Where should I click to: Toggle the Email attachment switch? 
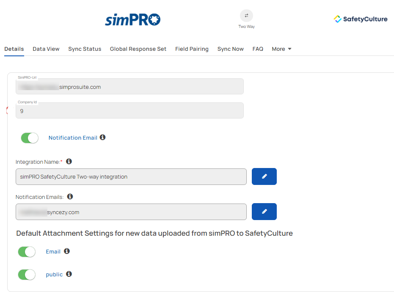click(x=27, y=252)
